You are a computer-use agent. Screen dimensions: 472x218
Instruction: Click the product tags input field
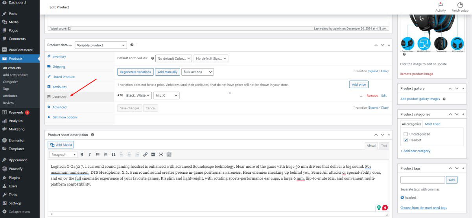click(x=422, y=180)
